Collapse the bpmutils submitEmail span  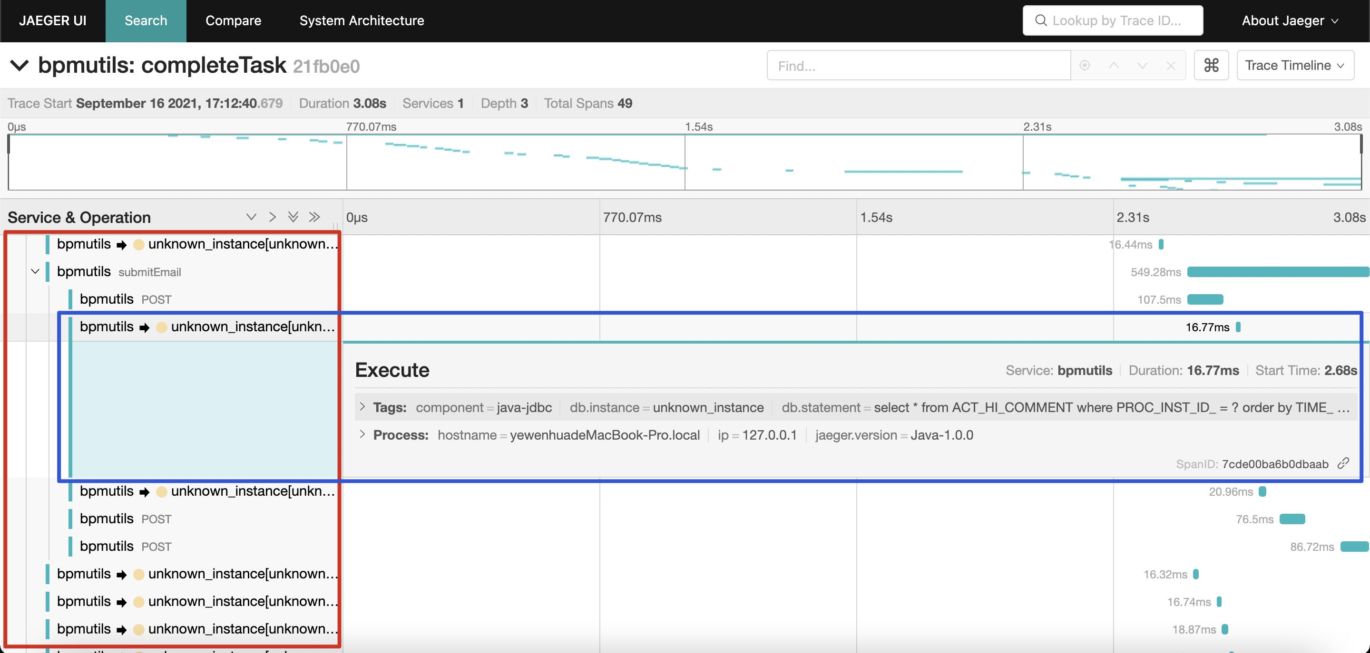(x=35, y=271)
